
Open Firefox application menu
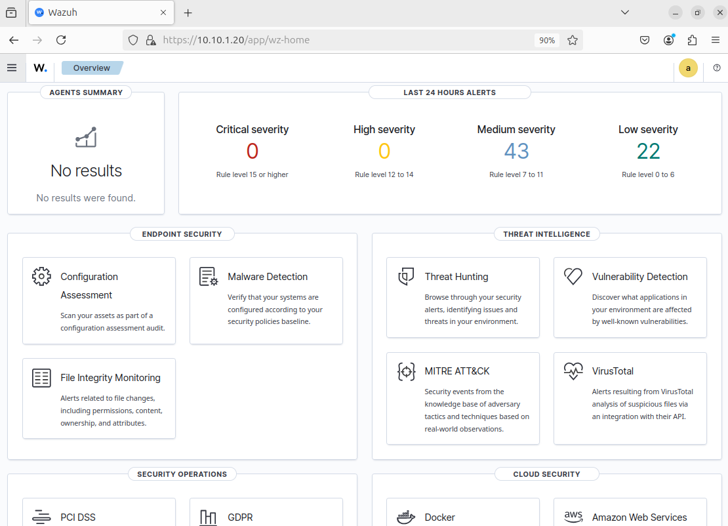(716, 40)
